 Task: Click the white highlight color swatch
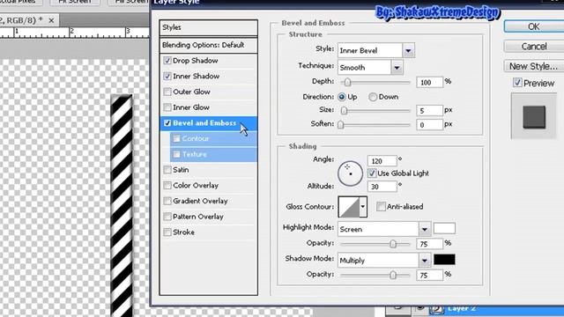(x=444, y=228)
